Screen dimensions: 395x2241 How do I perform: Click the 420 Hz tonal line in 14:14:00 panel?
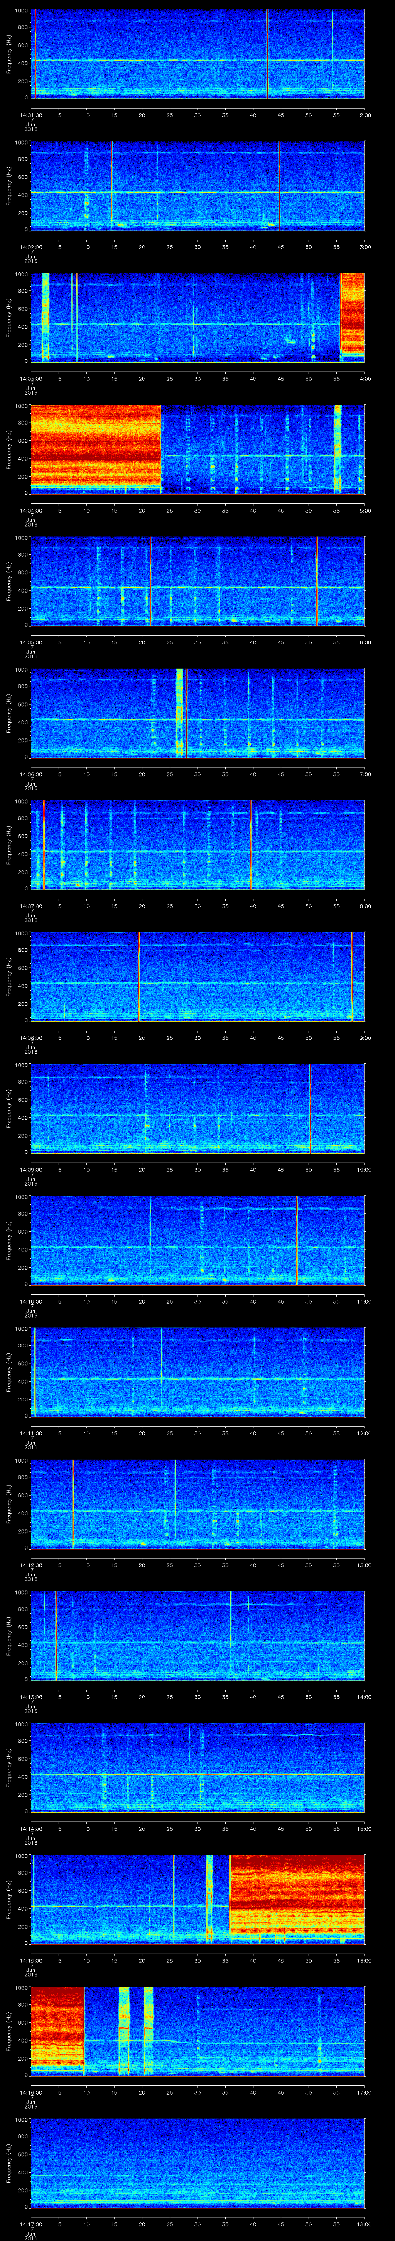tap(198, 1774)
